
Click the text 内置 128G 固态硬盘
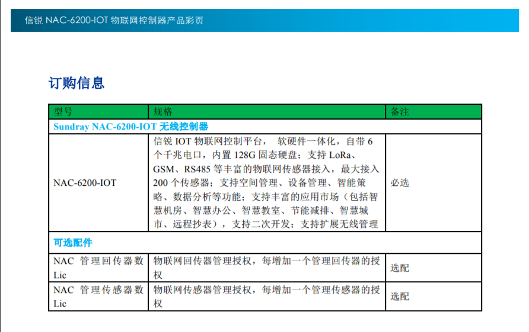click(254, 155)
